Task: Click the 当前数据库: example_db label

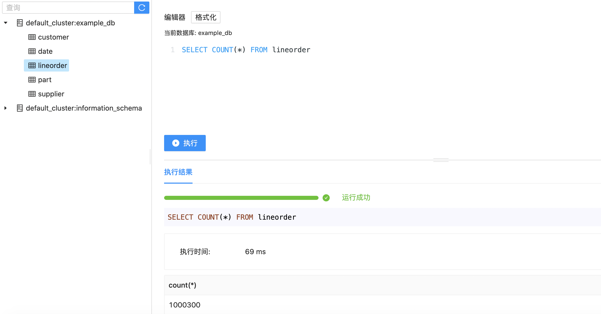Action: tap(198, 33)
